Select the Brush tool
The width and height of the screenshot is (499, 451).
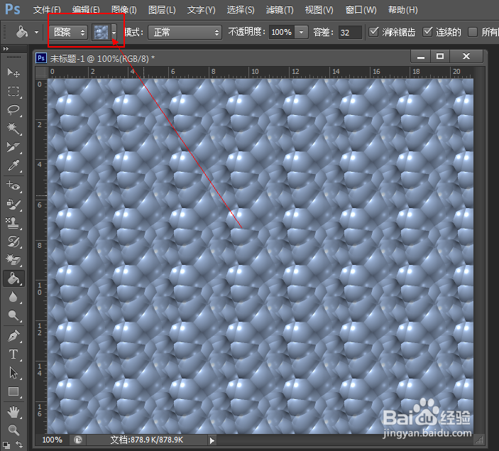point(13,204)
